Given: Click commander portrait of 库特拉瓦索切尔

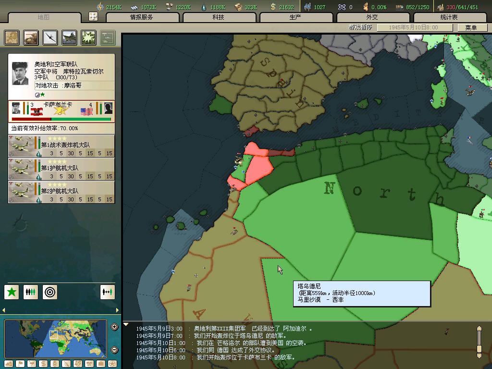Looking at the screenshot, I should tap(20, 74).
